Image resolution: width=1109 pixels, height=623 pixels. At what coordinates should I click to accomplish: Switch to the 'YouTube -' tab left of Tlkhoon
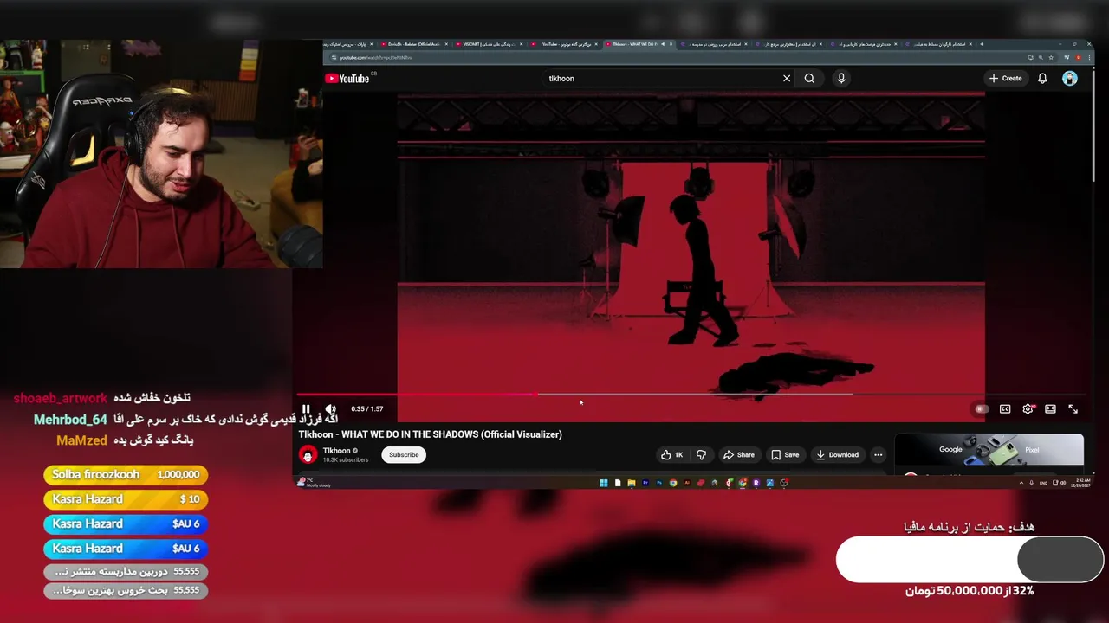coord(563,44)
